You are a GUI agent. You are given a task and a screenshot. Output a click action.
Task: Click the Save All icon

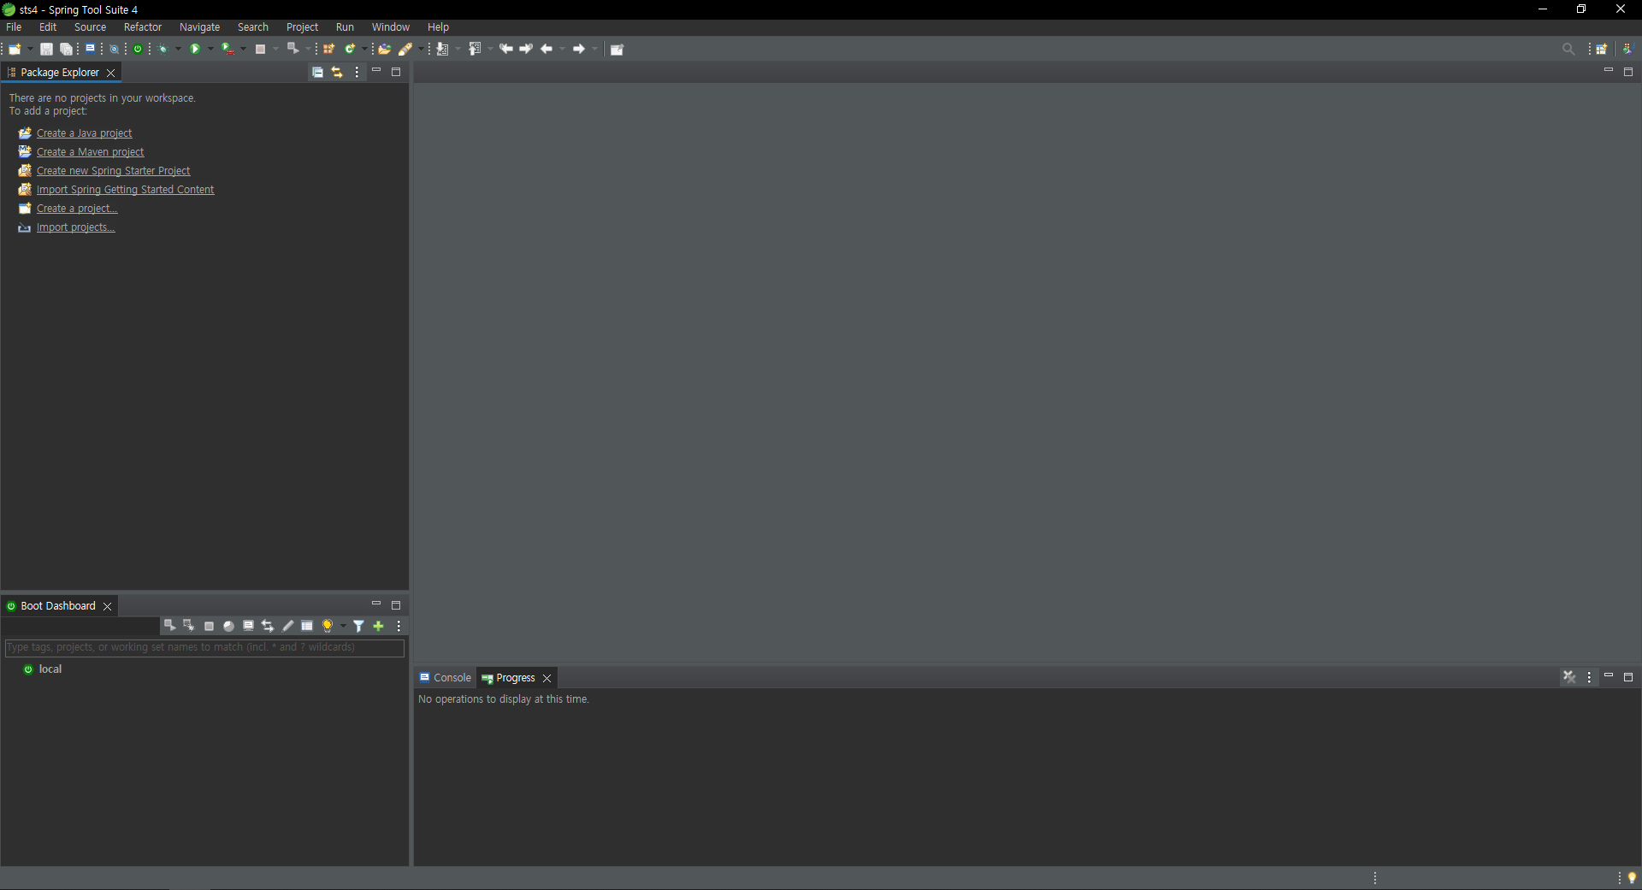(66, 49)
